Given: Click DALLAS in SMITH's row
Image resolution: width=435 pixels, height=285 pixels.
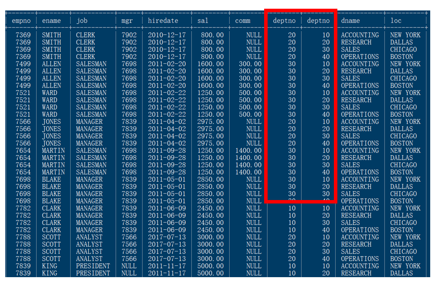Looking at the screenshot, I should (401, 42).
